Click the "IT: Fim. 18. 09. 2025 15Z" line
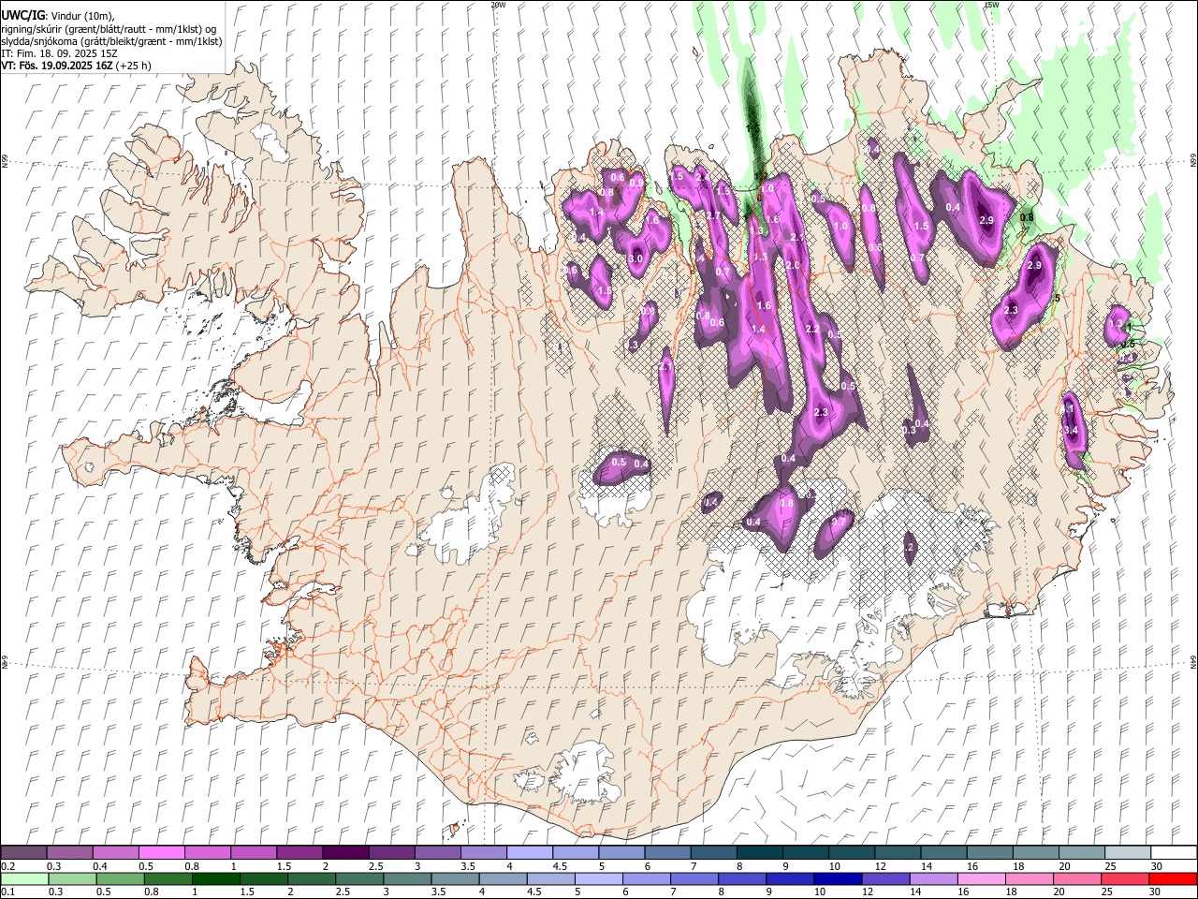The image size is (1198, 899). click(59, 53)
